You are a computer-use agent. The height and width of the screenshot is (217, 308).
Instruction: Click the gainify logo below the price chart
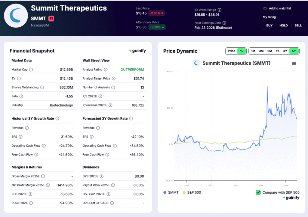[x=291, y=198]
